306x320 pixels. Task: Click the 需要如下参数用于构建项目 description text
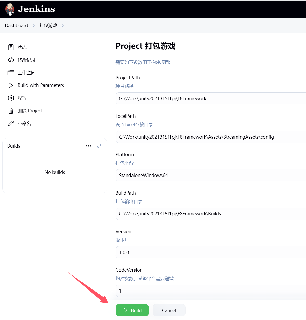point(143,62)
